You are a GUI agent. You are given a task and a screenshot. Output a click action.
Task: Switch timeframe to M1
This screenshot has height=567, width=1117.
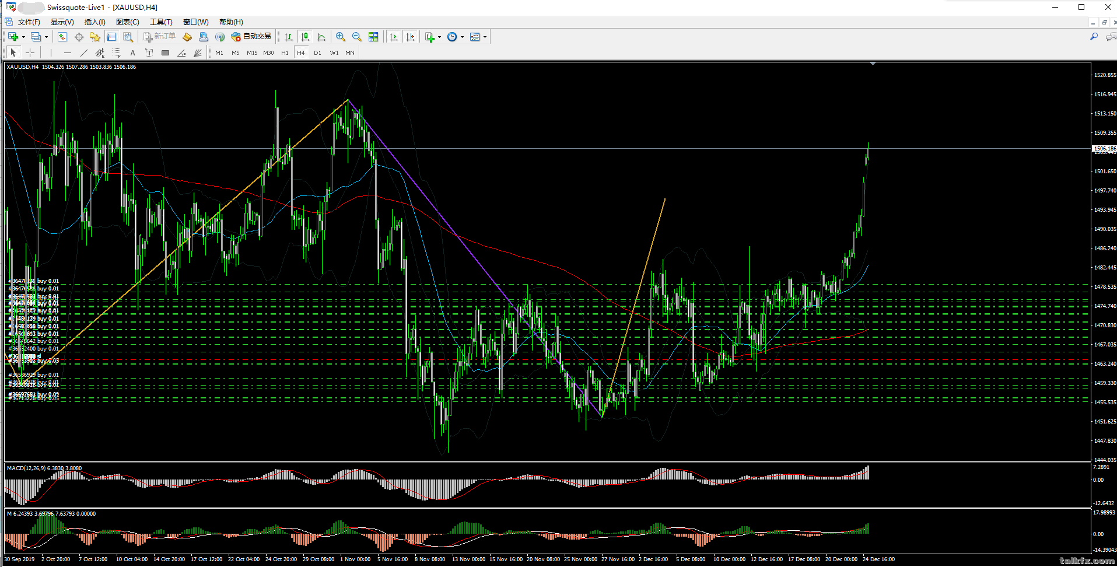[x=219, y=52]
